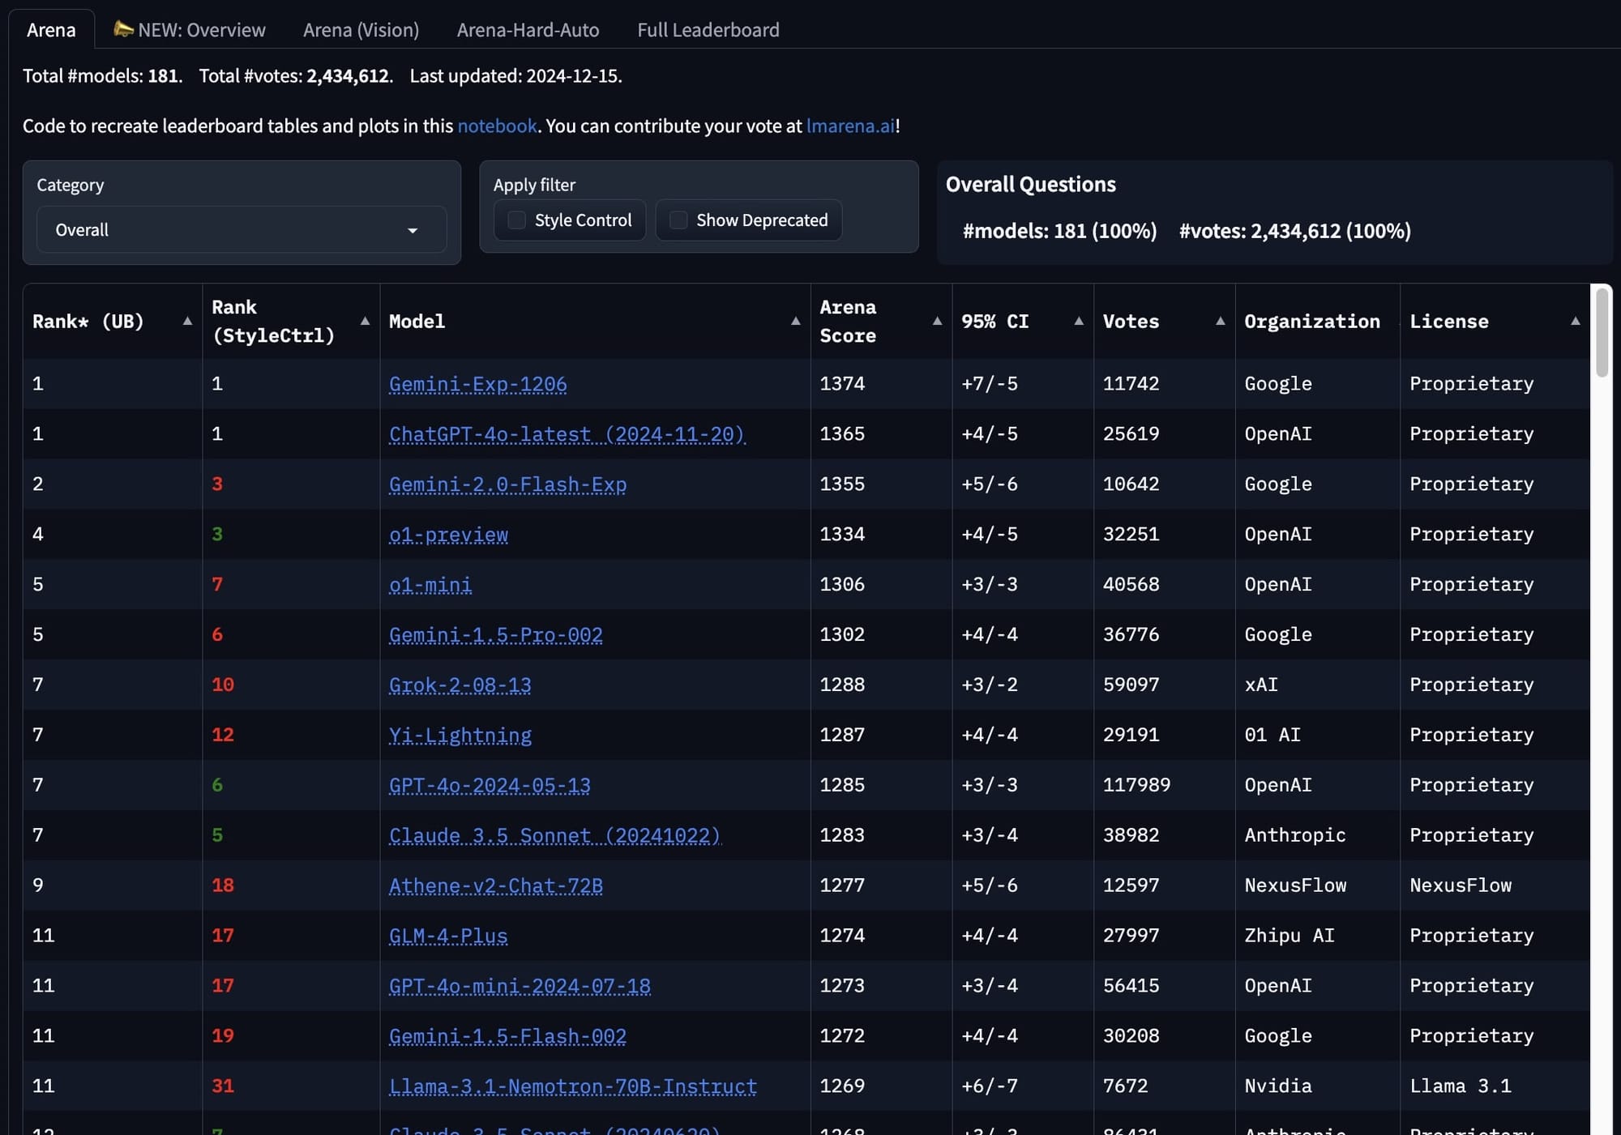Enable the Style Control checkbox
Viewport: 1621px width, 1135px height.
[516, 220]
